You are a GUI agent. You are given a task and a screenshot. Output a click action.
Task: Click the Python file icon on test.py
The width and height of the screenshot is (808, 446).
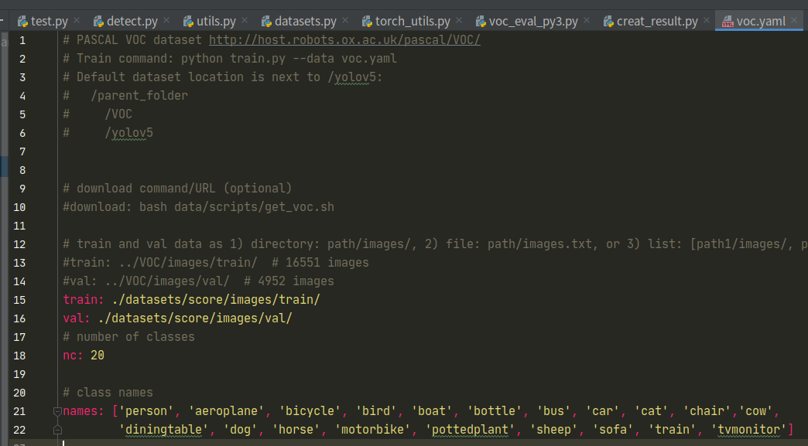(22, 21)
